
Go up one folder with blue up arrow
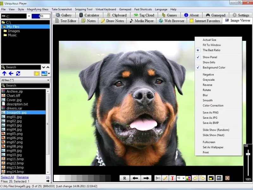click(4, 73)
